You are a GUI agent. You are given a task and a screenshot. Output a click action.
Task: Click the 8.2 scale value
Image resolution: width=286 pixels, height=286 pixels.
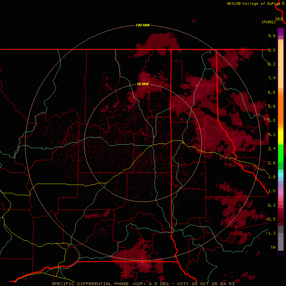click(x=272, y=64)
